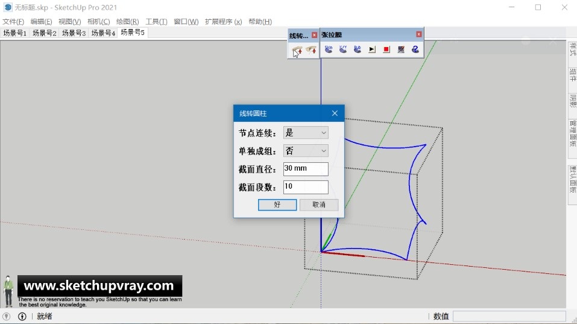Open the 单独成组 dropdown

(x=306, y=151)
